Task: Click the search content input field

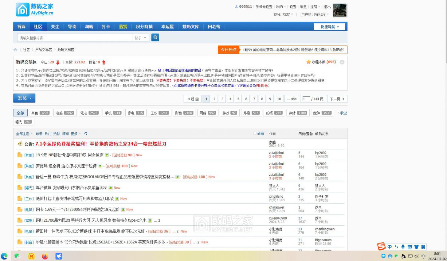Action: 74,38
